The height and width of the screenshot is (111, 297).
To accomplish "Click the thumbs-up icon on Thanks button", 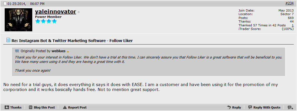I will pyautogui.click(x=7, y=107).
